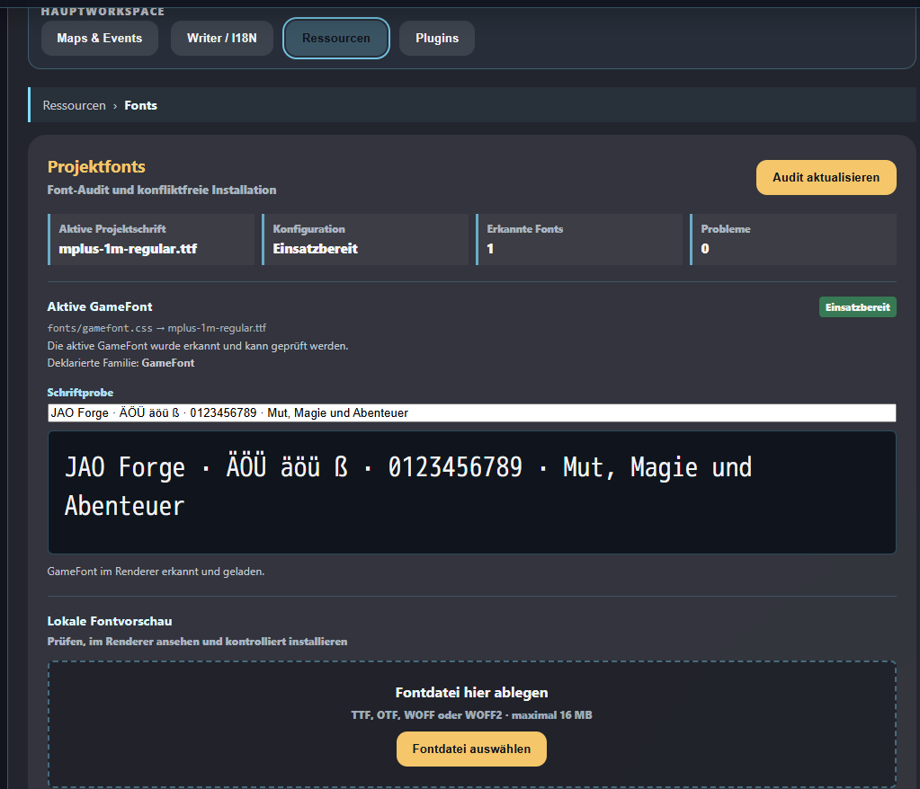Click the breadcrumb chevron separator
Screen dimensions: 920x789
[115, 106]
